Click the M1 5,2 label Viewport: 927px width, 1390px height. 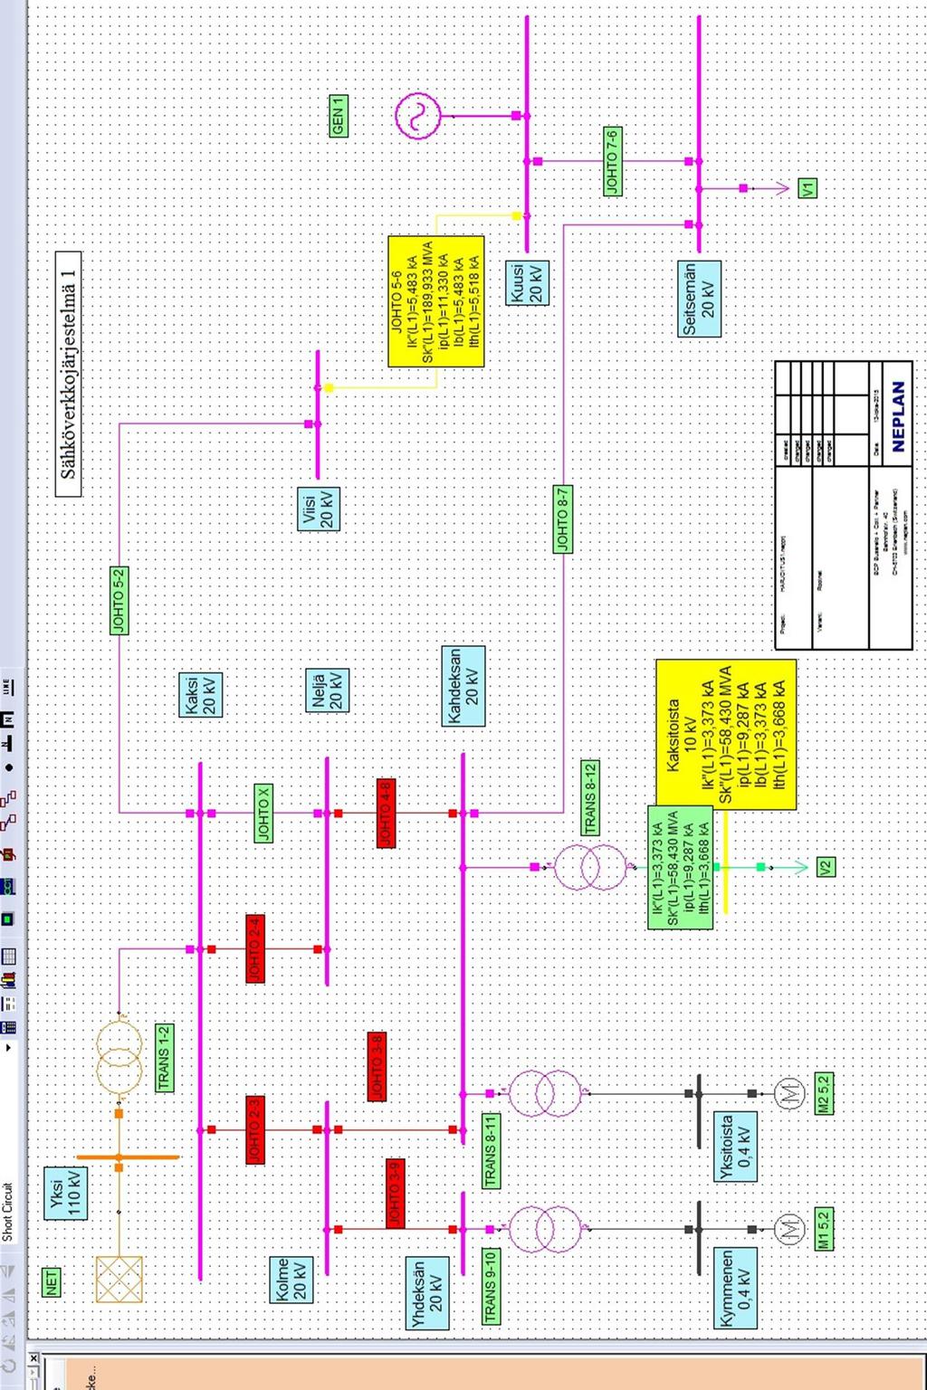point(824,1229)
